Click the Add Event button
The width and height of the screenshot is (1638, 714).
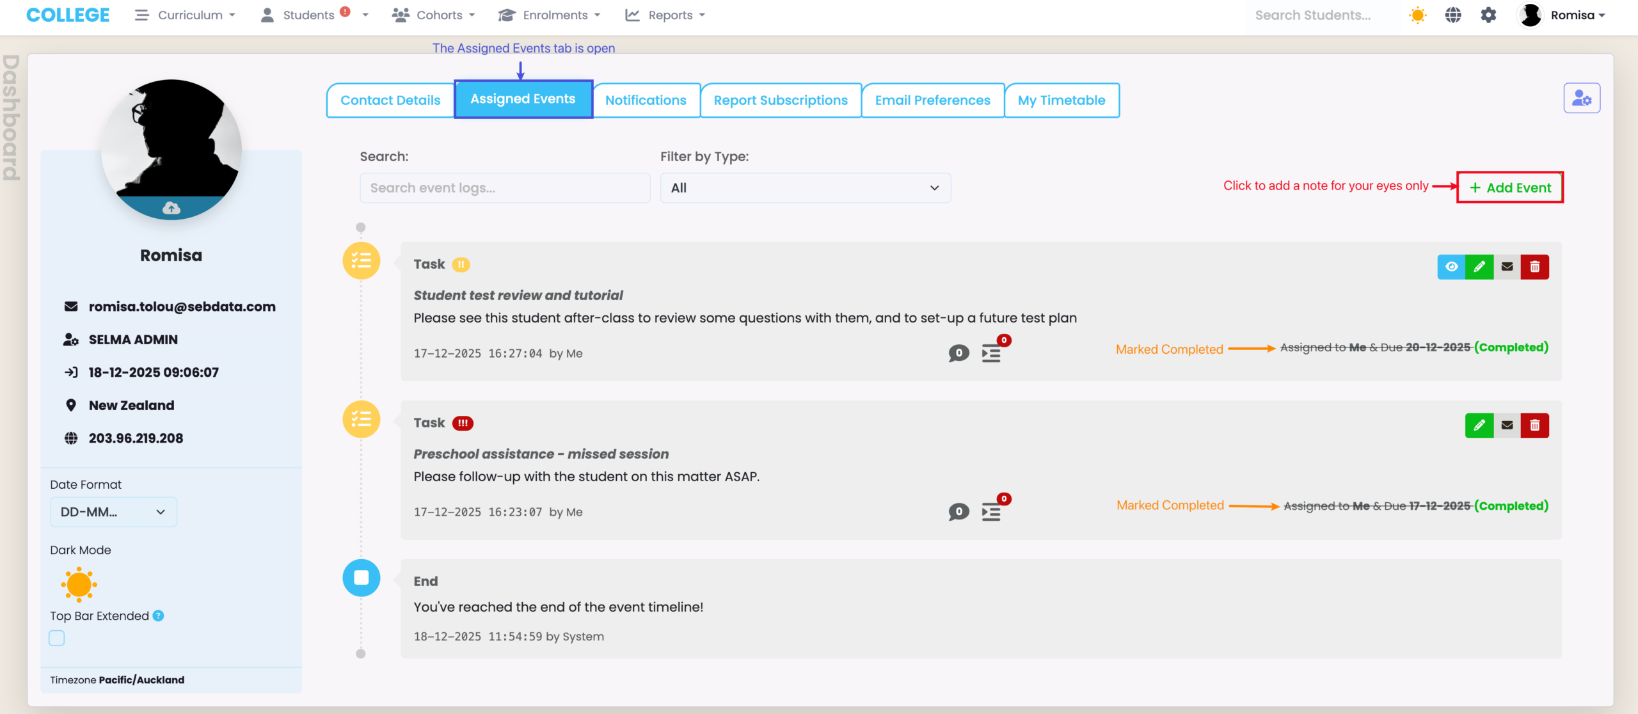(x=1510, y=187)
